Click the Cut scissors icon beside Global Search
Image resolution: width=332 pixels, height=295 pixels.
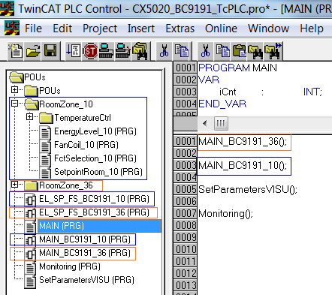point(164,51)
